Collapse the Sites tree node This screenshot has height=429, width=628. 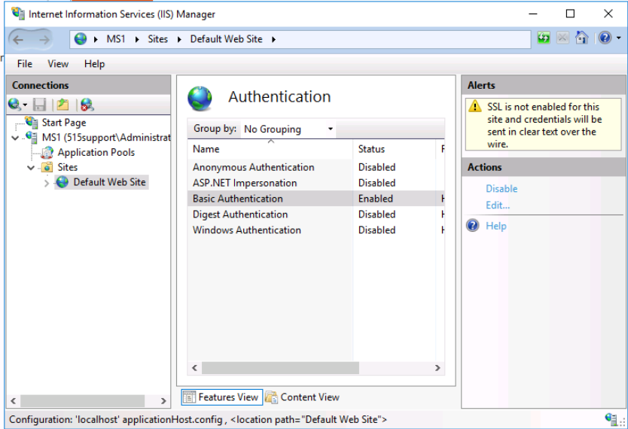31,167
